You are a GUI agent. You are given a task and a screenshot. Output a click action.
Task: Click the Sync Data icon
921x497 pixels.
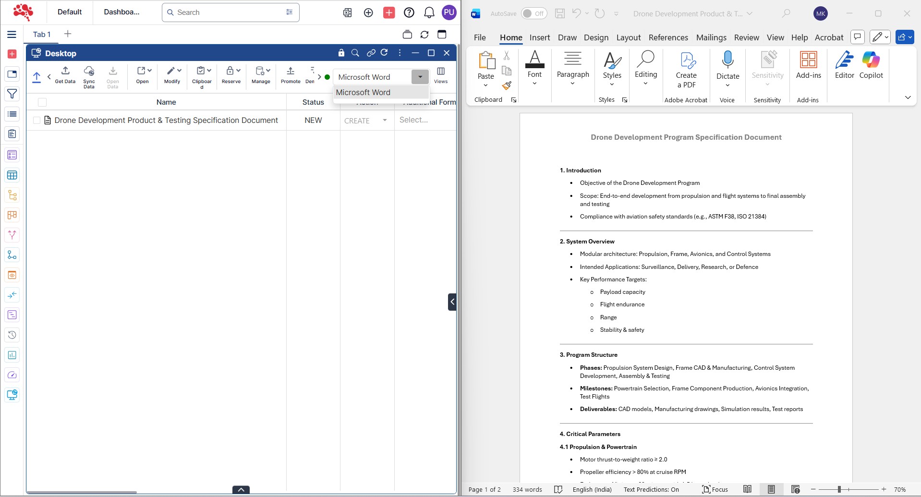(x=89, y=72)
